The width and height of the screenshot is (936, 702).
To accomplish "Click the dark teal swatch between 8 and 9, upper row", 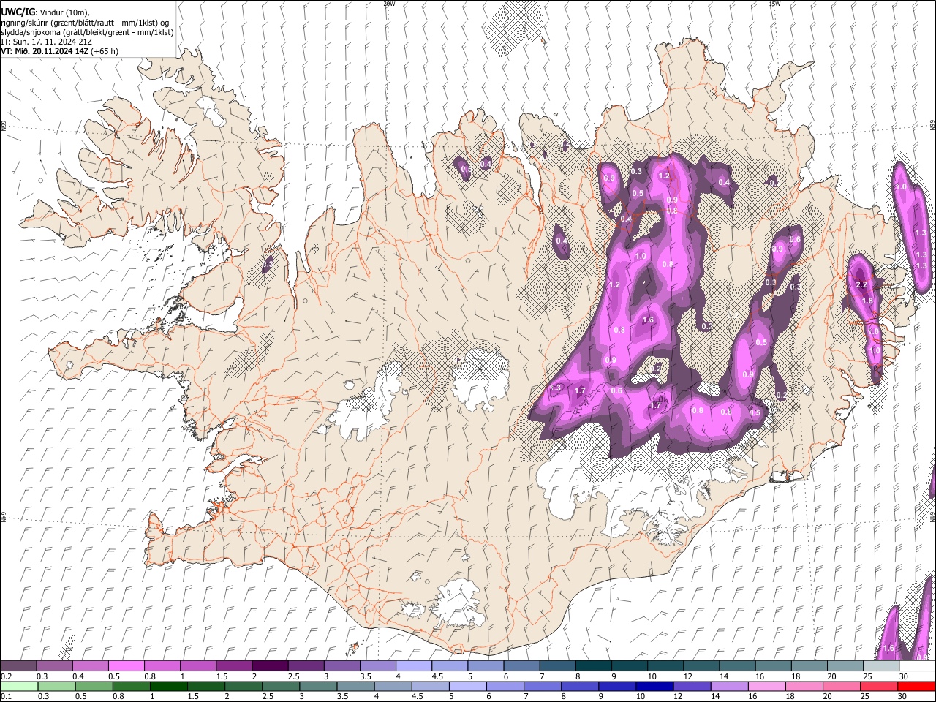I will click(593, 665).
